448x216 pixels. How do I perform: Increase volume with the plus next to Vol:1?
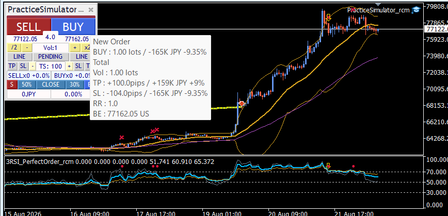click(x=75, y=47)
